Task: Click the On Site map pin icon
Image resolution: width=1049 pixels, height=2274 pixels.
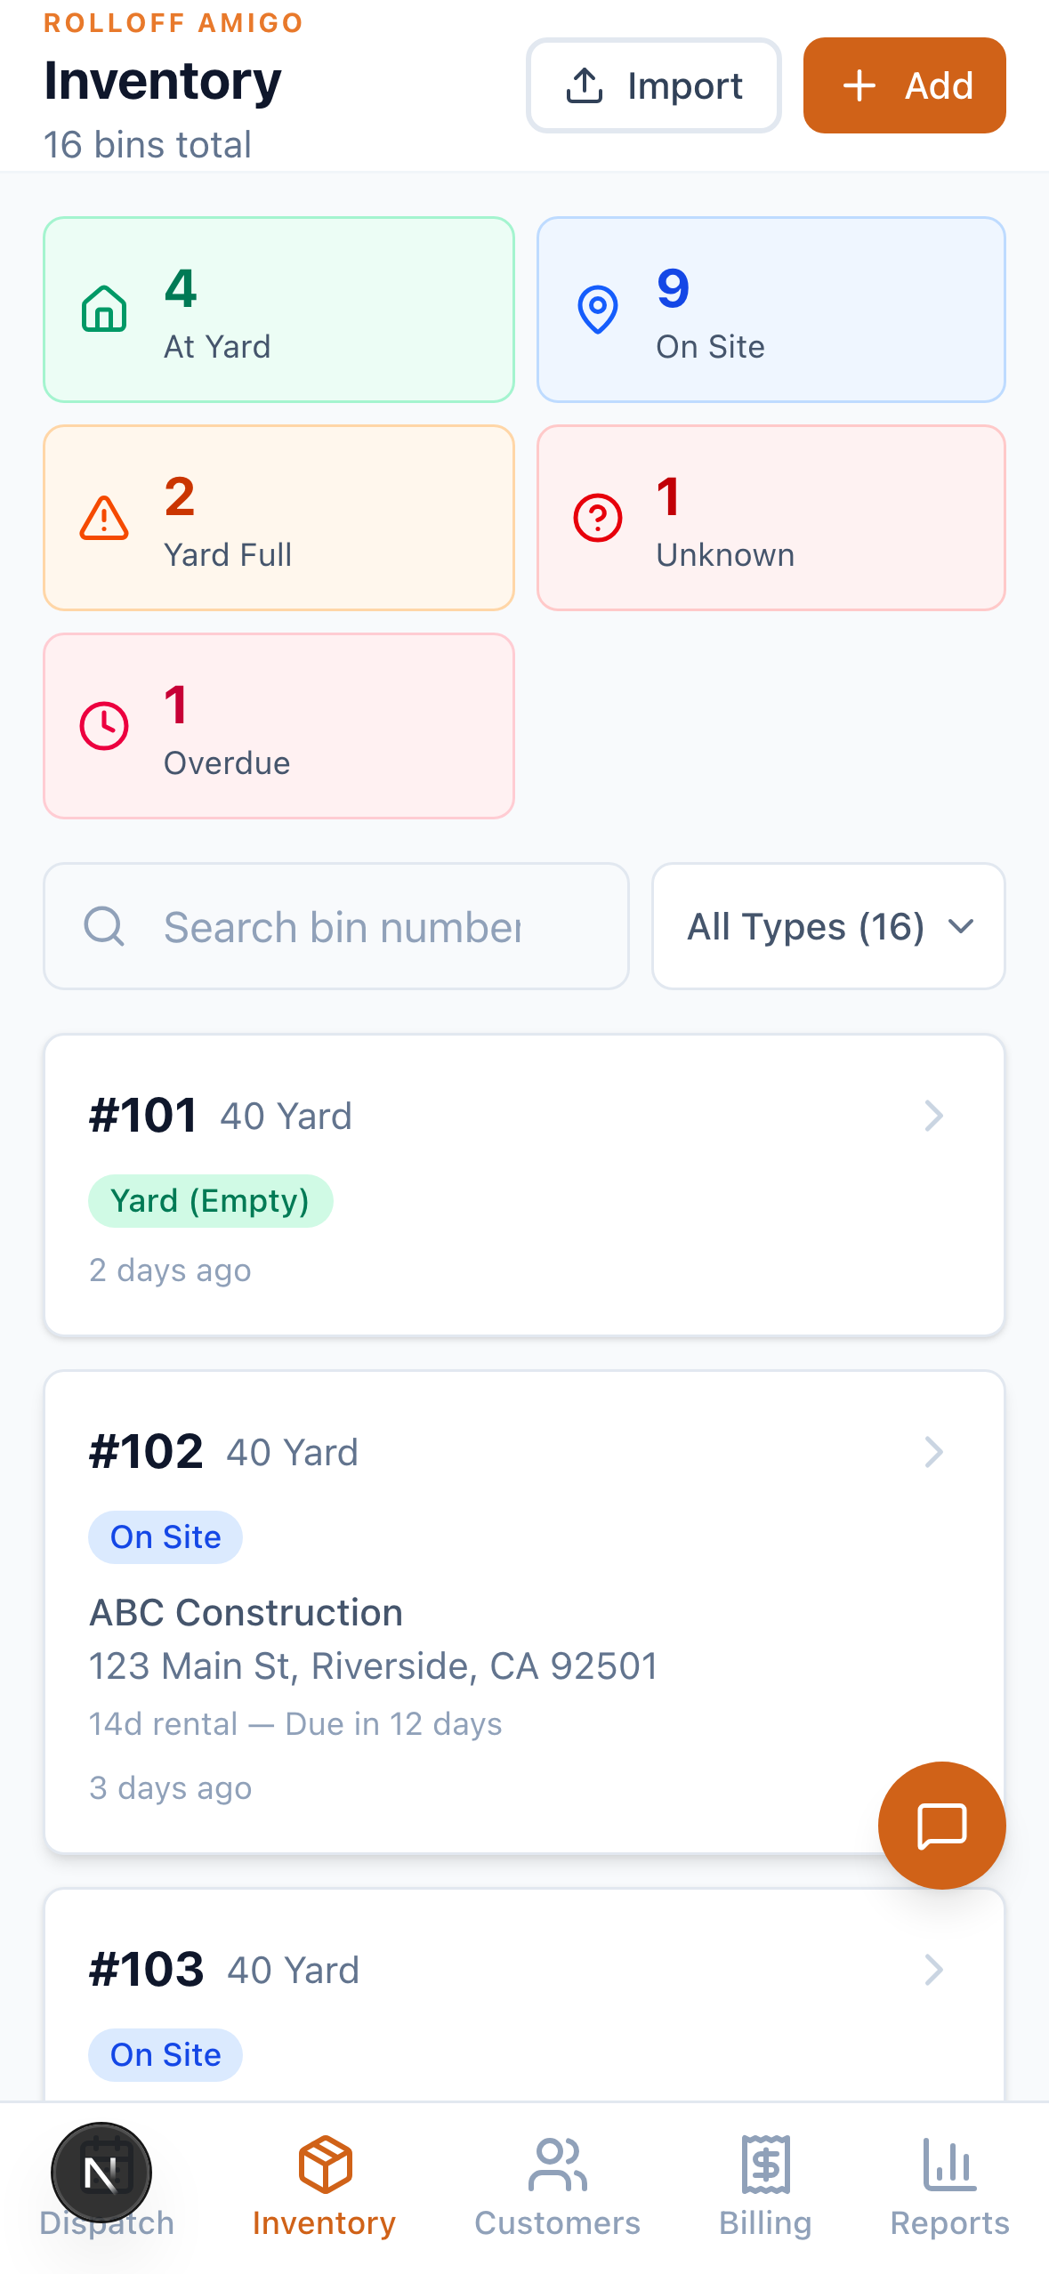Action: pos(598,310)
